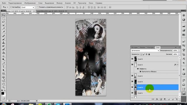187x105 pixels.
Task: Select the Move tool
Action: (4, 15)
